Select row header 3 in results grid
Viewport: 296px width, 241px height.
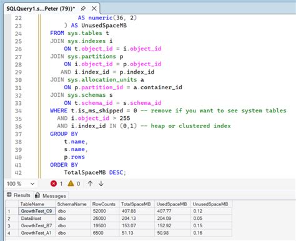(x=12, y=226)
